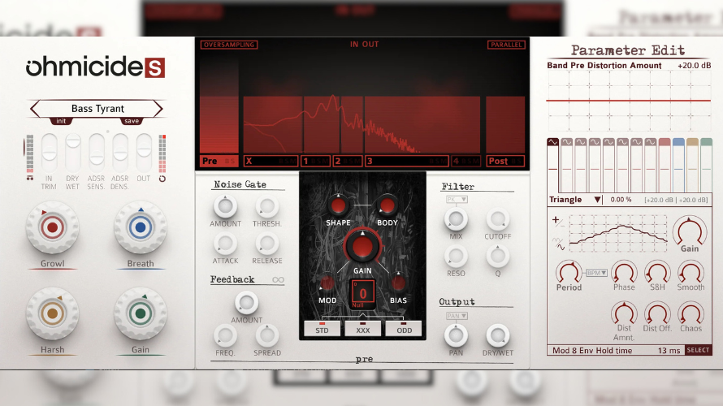The height and width of the screenshot is (406, 723).
Task: Click the Output DRY/WET knob
Action: [497, 336]
